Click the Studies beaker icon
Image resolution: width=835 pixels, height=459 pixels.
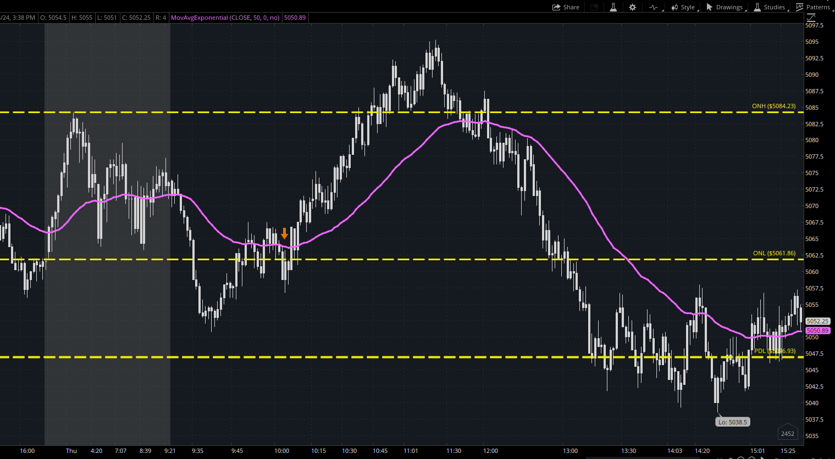[x=756, y=7]
